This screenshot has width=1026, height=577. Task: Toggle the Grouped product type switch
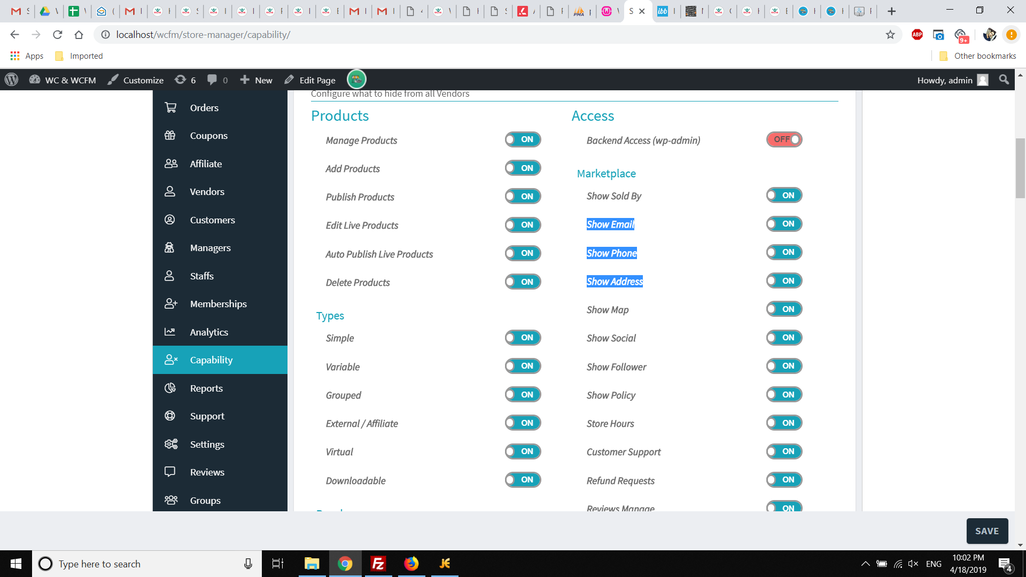[x=523, y=394]
